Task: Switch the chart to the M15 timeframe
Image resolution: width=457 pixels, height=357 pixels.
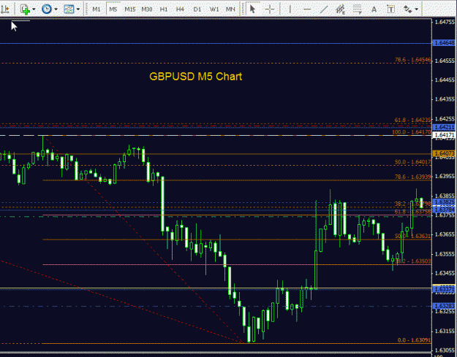Action: click(130, 9)
